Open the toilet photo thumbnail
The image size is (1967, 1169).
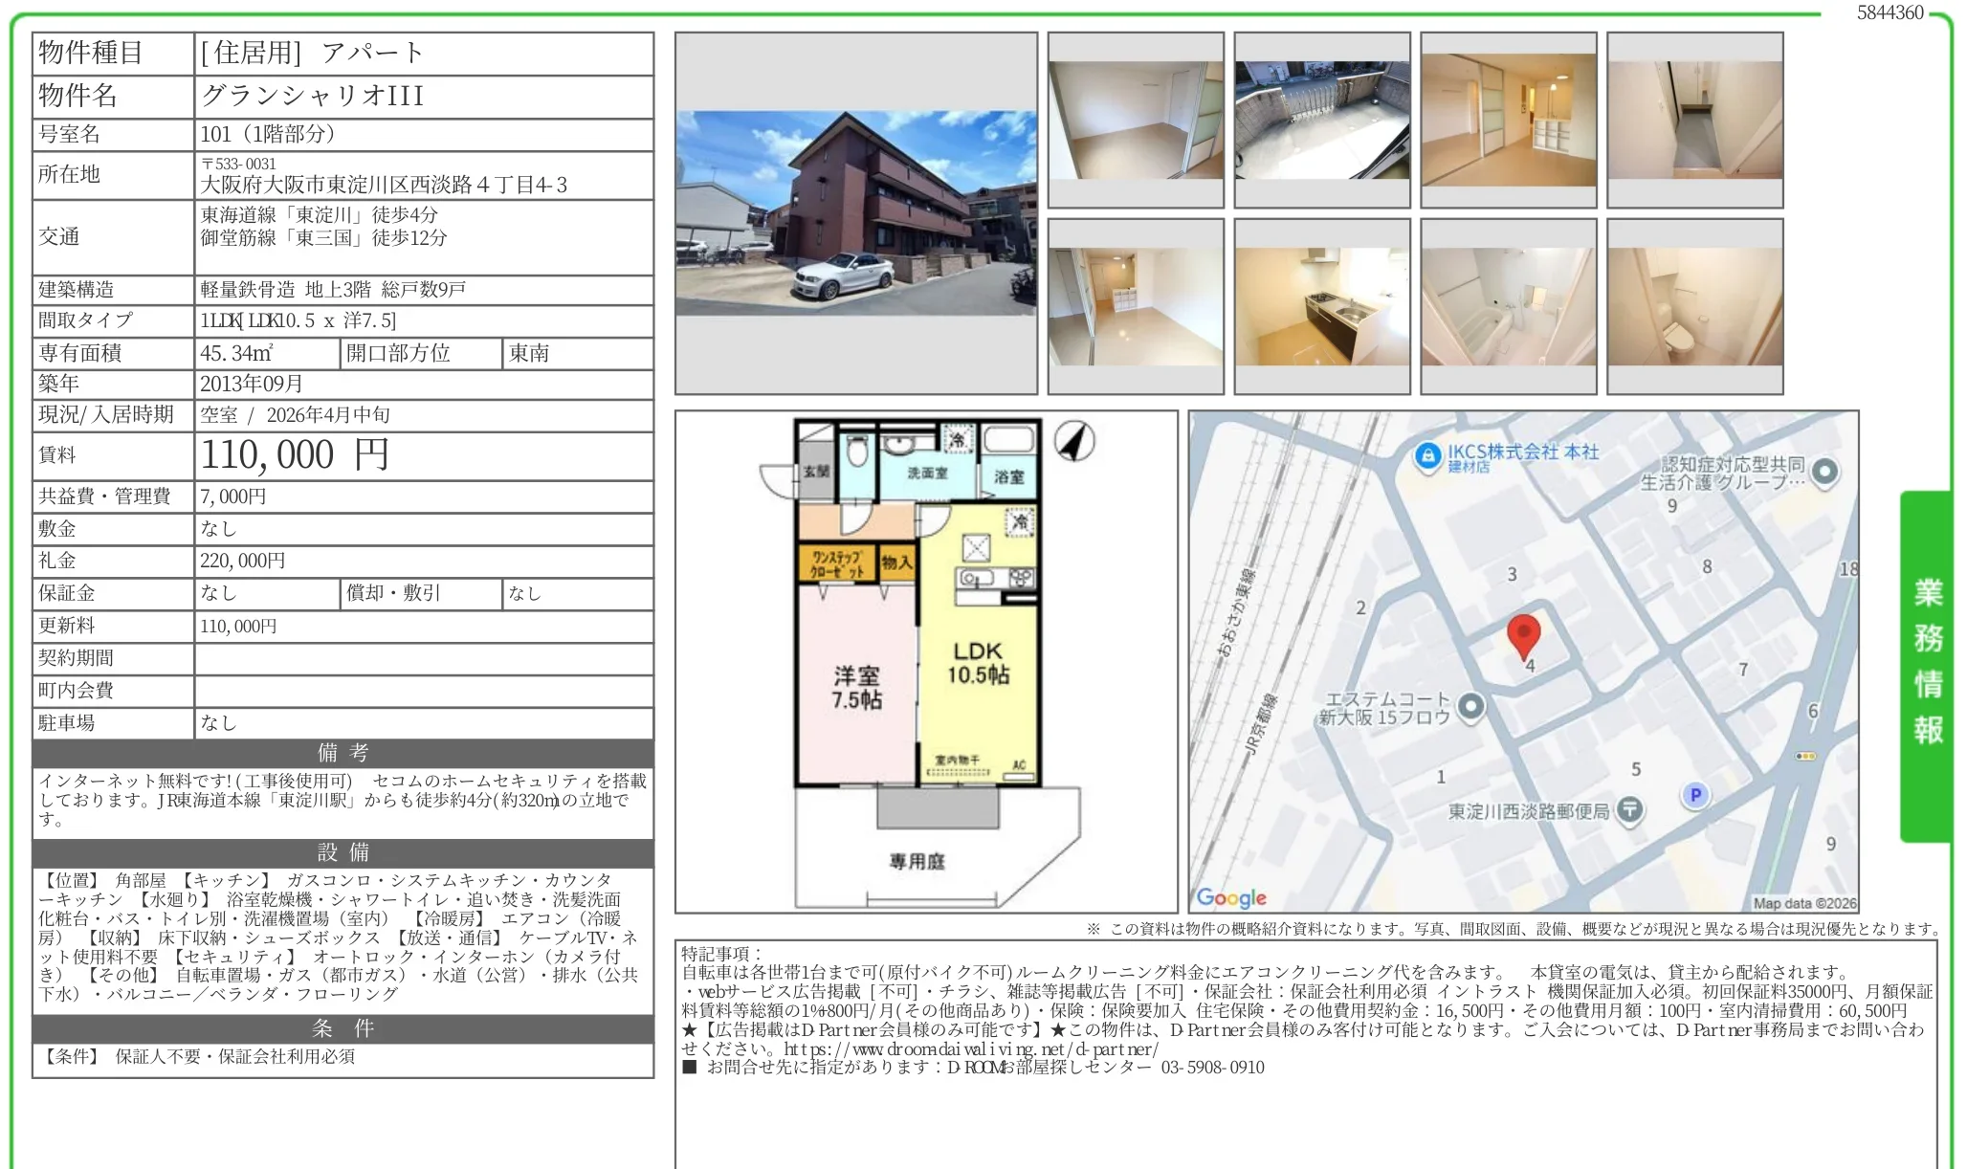pyautogui.click(x=1694, y=307)
